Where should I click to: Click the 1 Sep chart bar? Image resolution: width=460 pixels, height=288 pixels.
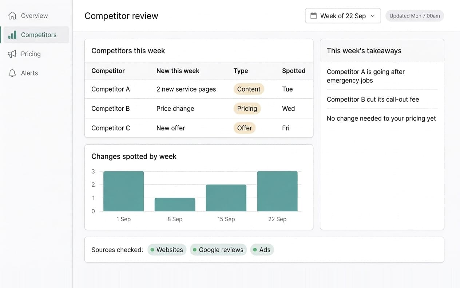tap(124, 191)
